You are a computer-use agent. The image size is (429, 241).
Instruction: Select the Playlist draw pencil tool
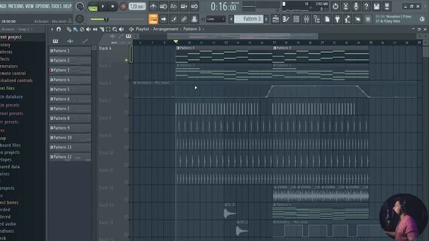pos(68,29)
